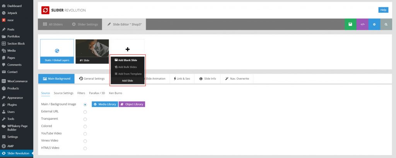Select Slider Revolution in sidebar
The image size is (396, 158).
pos(16,153)
